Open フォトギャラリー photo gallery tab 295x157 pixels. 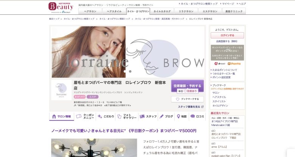pos(127,116)
